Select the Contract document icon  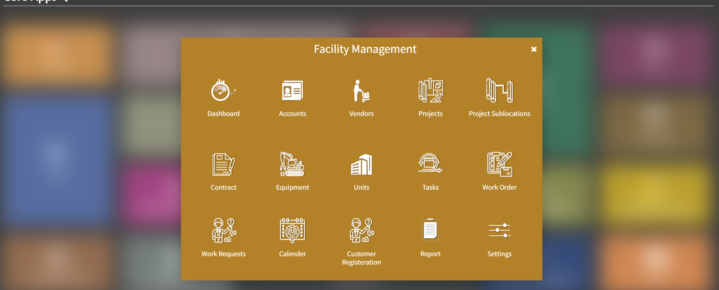coord(223,165)
